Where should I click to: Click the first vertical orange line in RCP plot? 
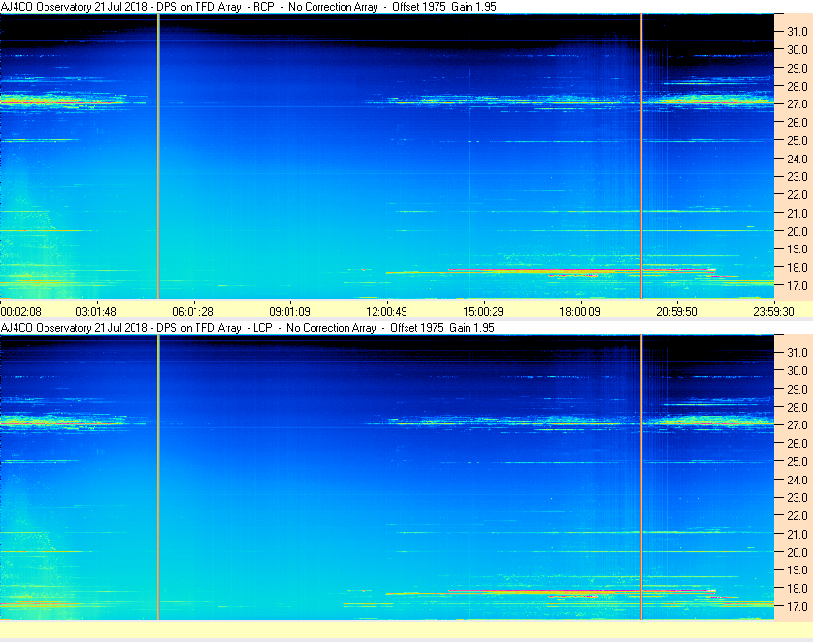click(158, 156)
